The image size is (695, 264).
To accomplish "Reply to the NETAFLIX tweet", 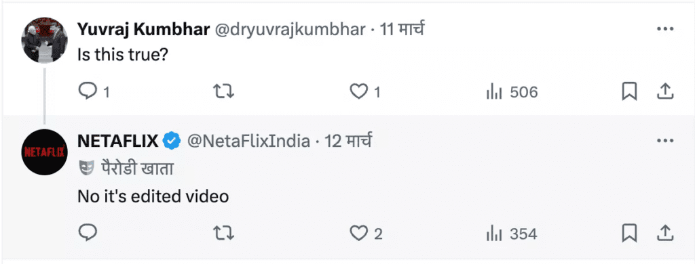I will coord(88,233).
